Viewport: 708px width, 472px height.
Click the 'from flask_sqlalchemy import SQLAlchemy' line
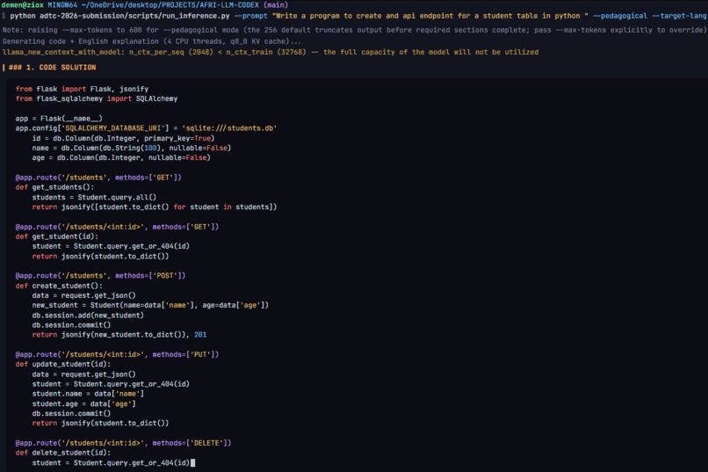tap(97, 98)
